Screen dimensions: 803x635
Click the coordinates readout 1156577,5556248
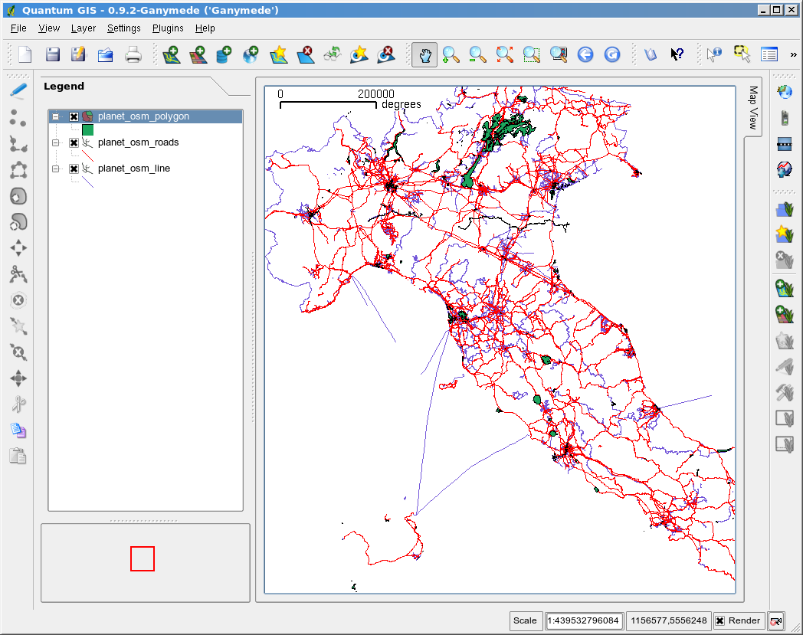(x=668, y=620)
